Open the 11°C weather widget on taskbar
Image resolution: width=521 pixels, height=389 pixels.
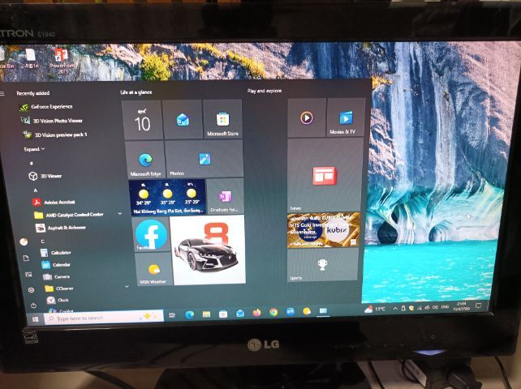(375, 310)
